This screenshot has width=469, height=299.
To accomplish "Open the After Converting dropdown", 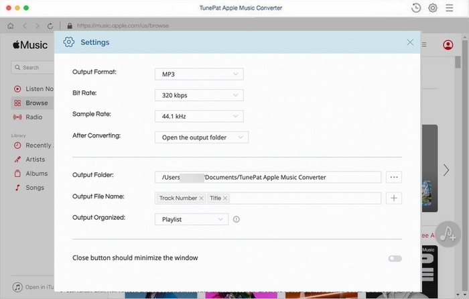I will [202, 137].
